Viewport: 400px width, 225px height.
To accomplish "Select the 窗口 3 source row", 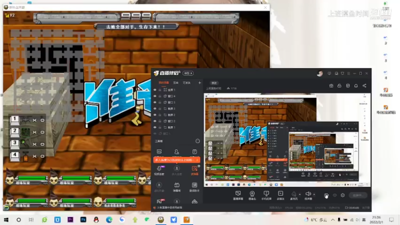I will click(x=177, y=102).
